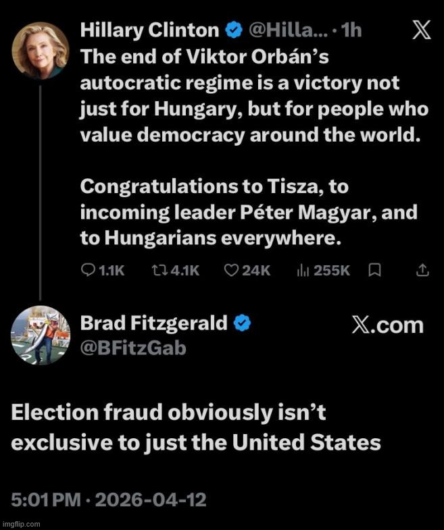The image size is (444, 530).
Task: Click the verified badge beside Brad Fitzgerald
Action: [242, 323]
